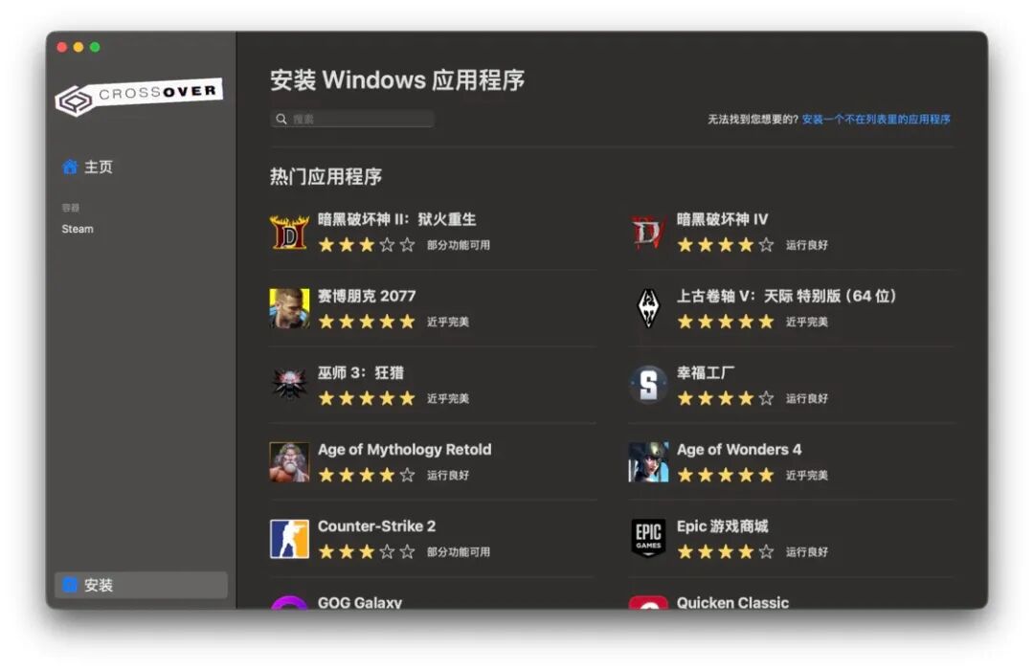Open the 幸福工厂 title
The image size is (1034, 670).
(x=705, y=372)
